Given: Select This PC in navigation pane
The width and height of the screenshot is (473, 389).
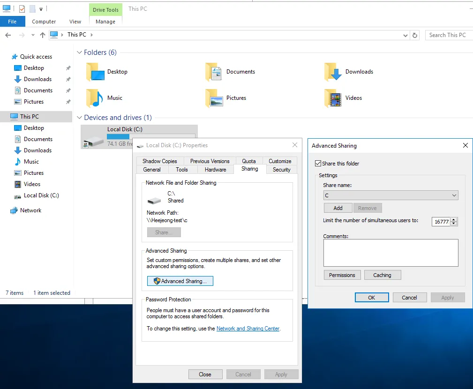Looking at the screenshot, I should (x=29, y=116).
